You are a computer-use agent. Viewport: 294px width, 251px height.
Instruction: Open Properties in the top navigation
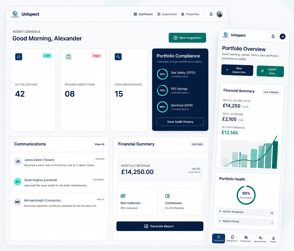pyautogui.click(x=190, y=14)
